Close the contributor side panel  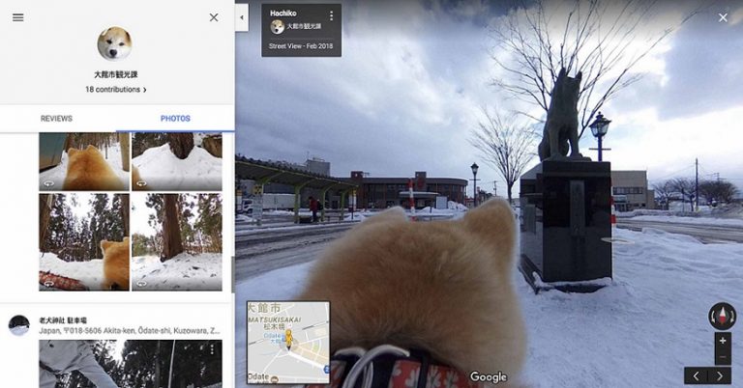(214, 17)
